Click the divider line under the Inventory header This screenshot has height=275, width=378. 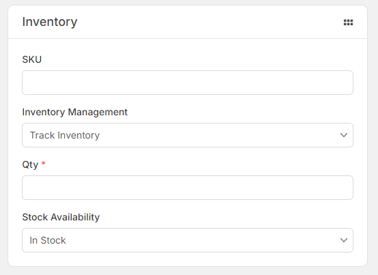click(188, 38)
